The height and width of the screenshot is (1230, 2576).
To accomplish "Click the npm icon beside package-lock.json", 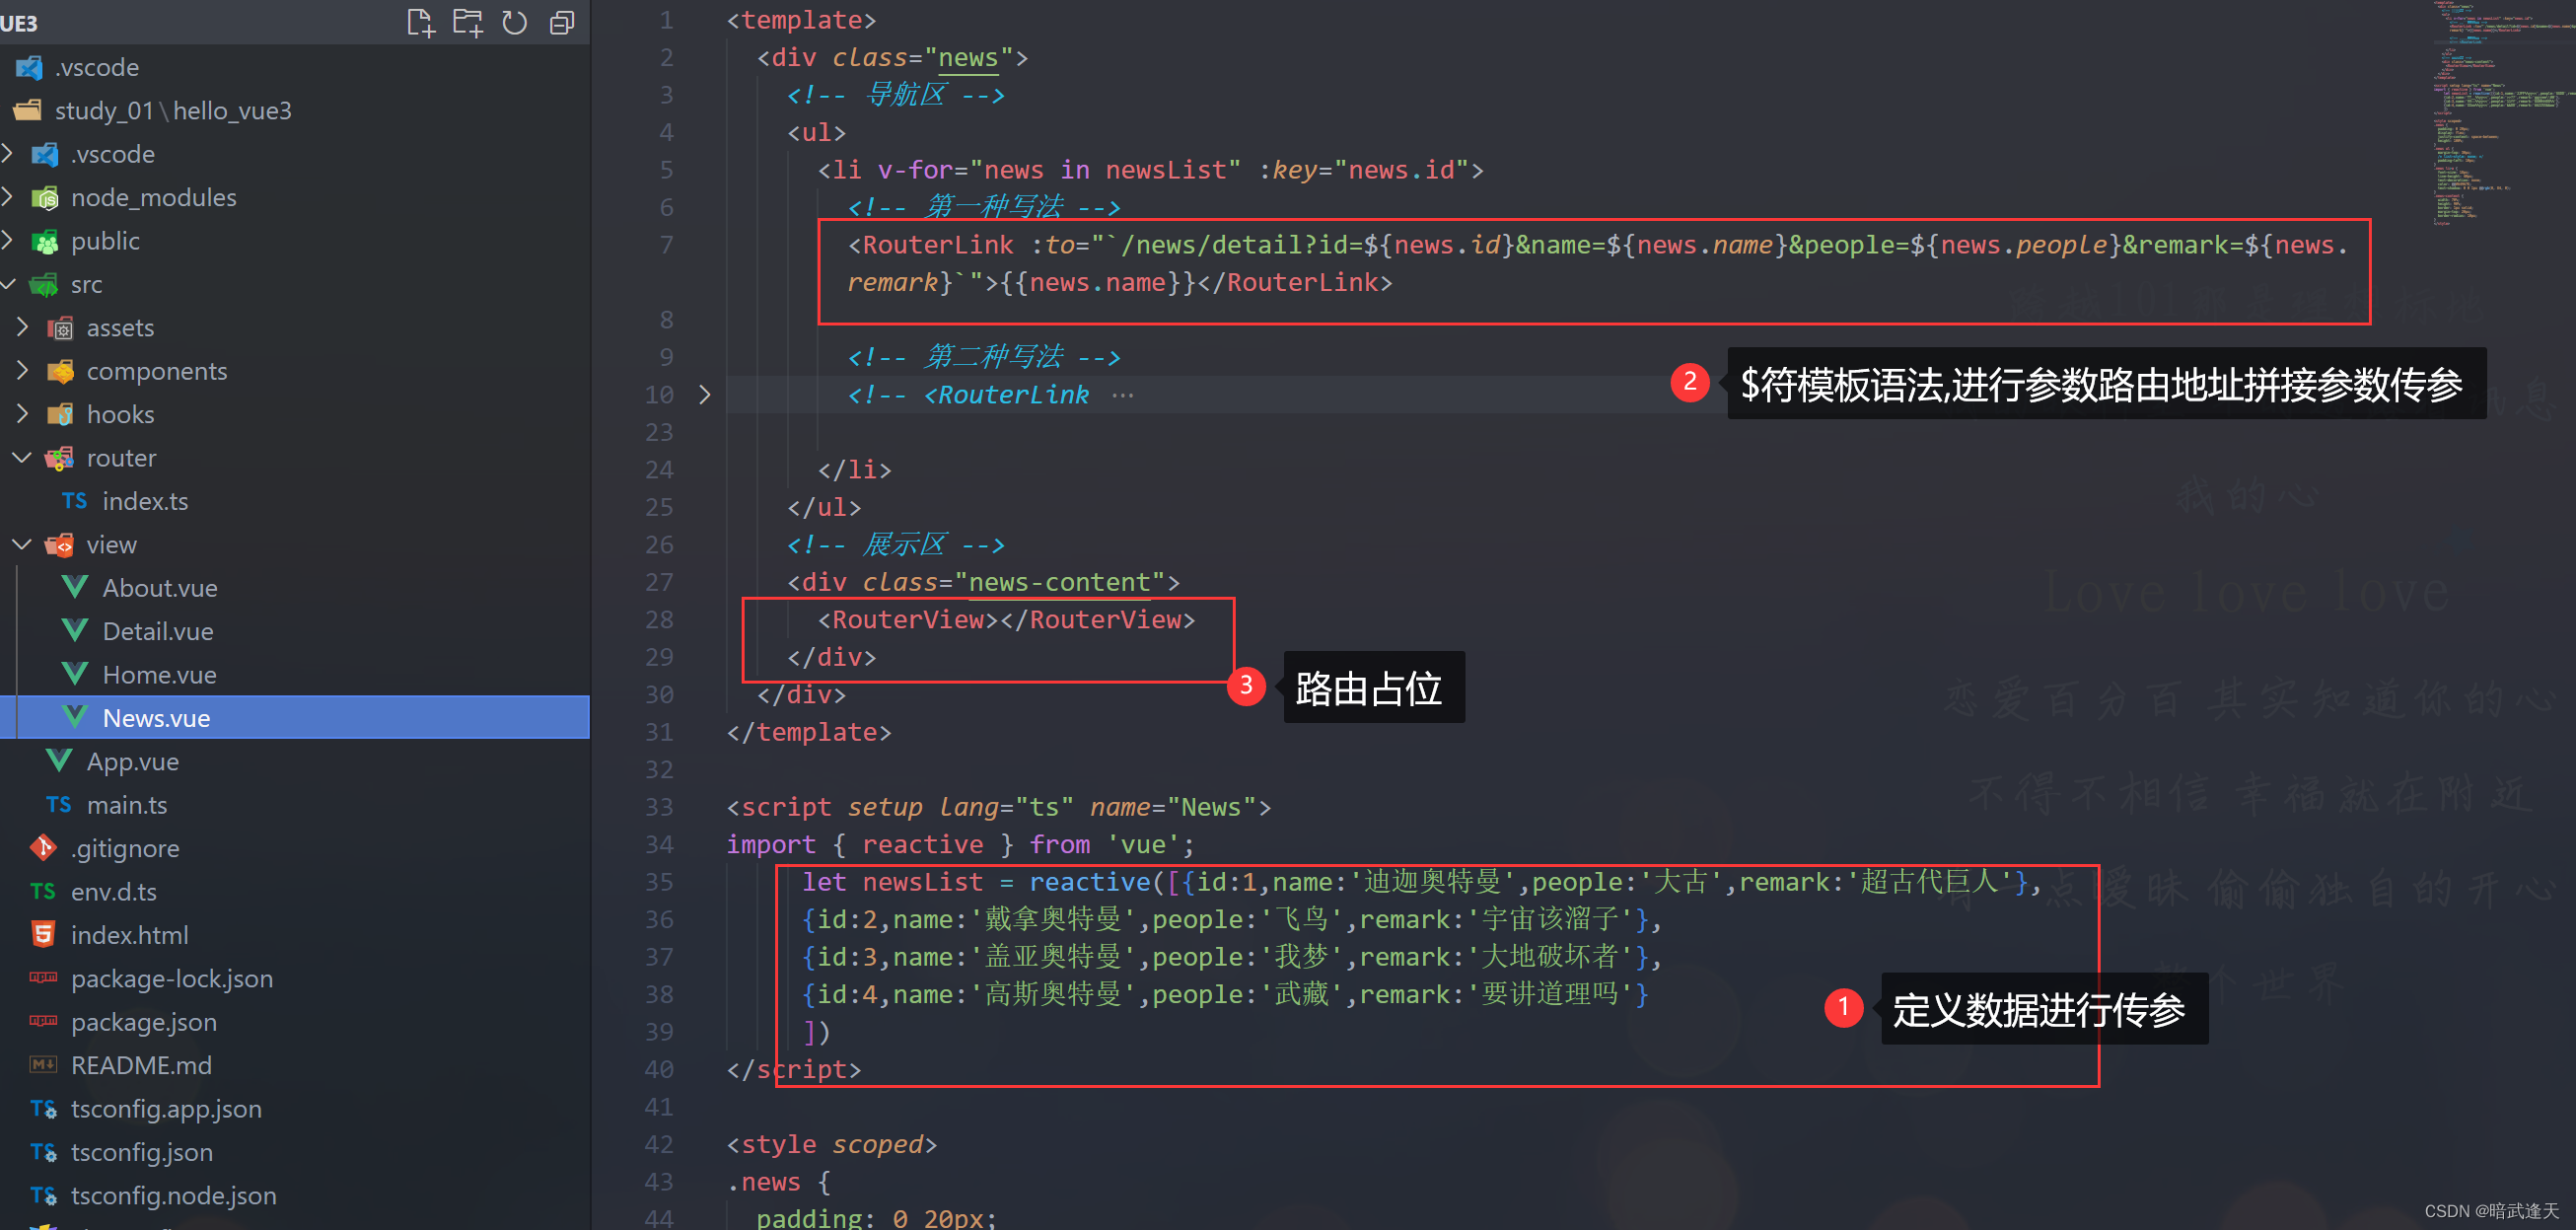I will coord(43,977).
